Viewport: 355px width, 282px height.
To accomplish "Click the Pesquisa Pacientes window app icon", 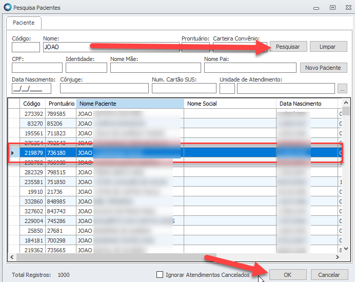I will tap(8, 7).
